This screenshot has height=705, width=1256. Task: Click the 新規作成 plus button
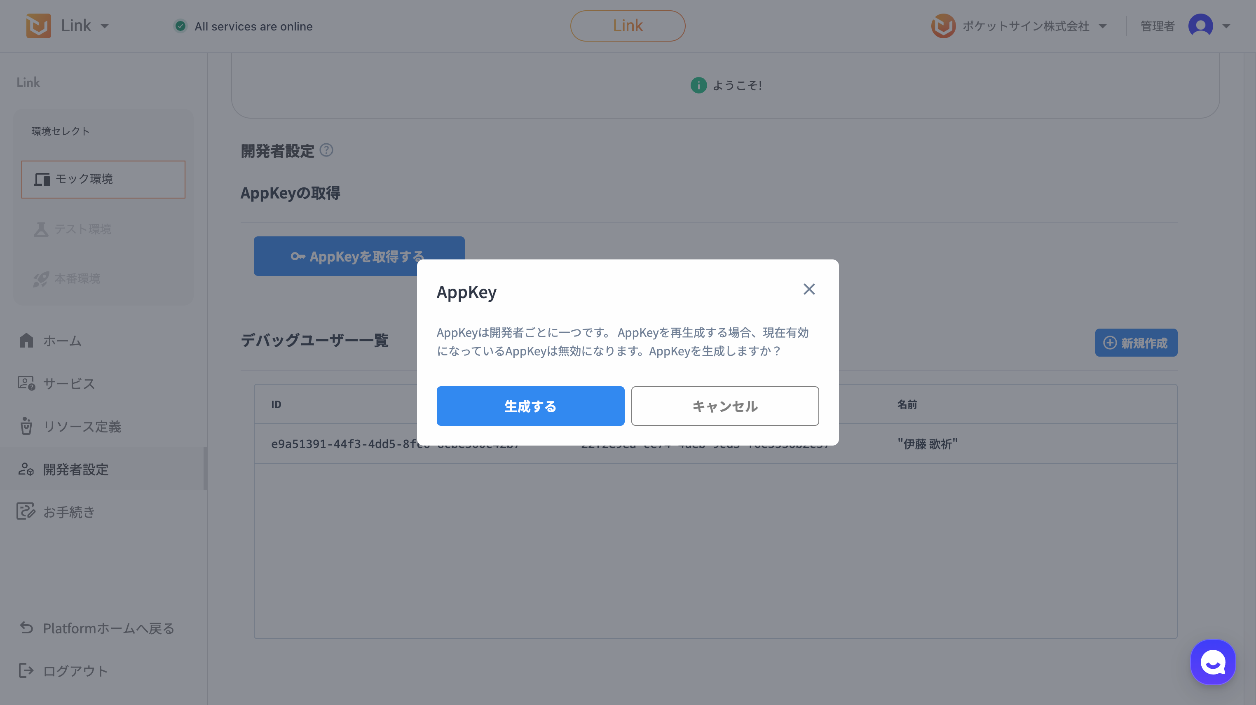[x=1136, y=343]
